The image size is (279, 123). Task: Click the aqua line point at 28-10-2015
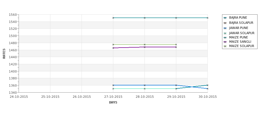coord(145,89)
